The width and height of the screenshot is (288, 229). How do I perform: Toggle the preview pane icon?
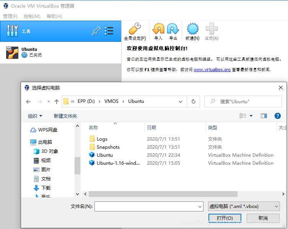point(264,116)
